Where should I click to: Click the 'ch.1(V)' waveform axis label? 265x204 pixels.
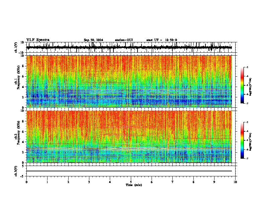click(x=16, y=47)
